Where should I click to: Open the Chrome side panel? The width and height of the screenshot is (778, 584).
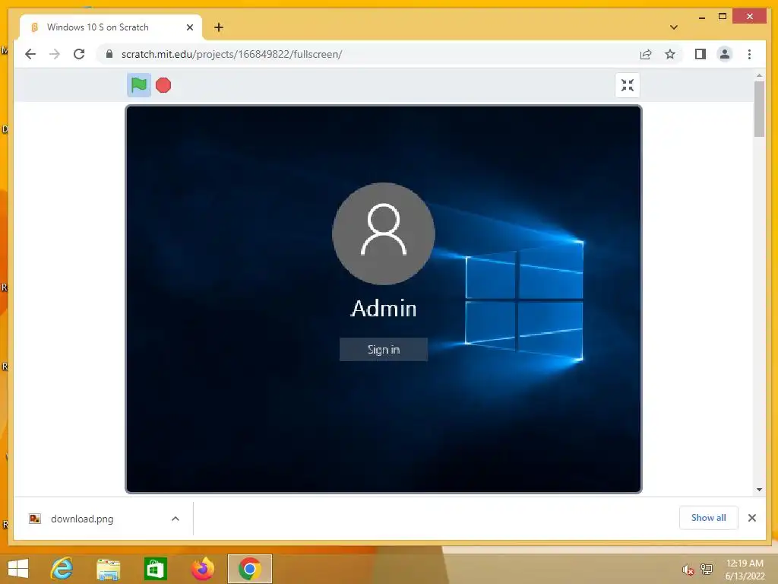pos(700,54)
